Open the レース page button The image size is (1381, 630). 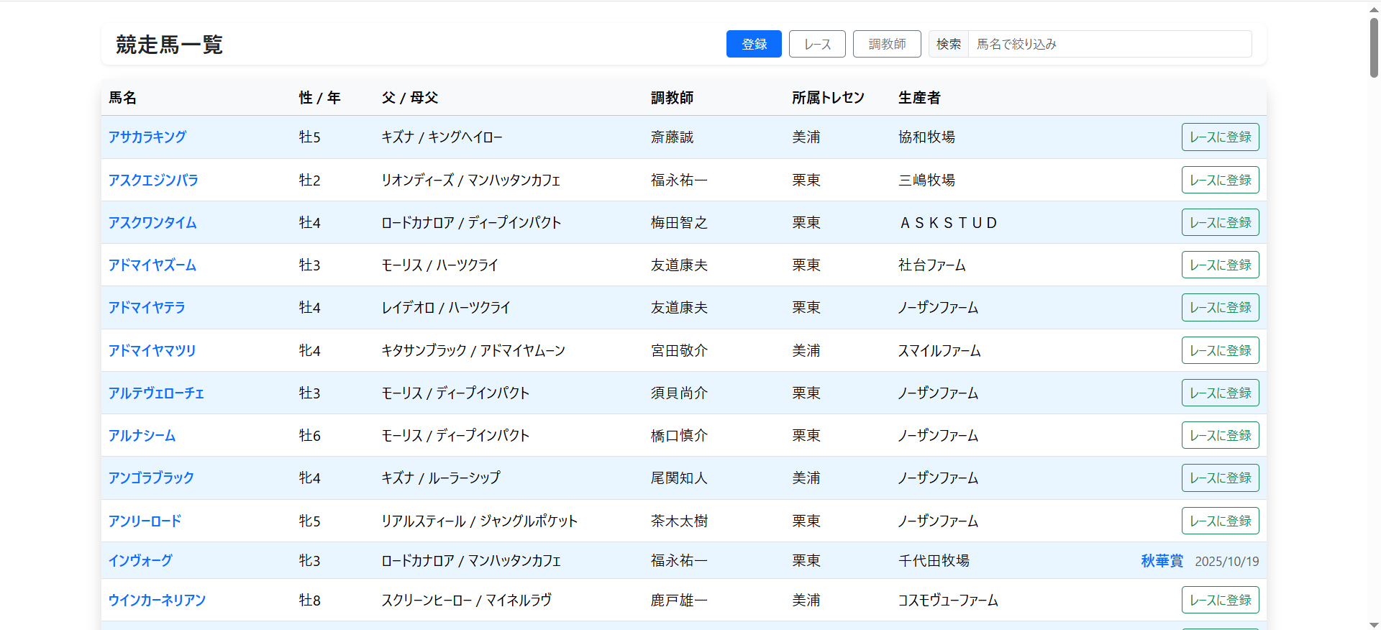coord(817,44)
